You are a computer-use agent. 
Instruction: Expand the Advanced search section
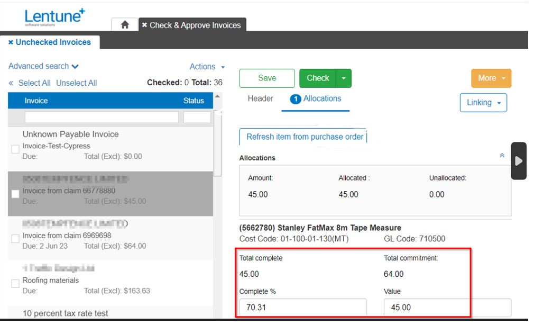click(43, 66)
